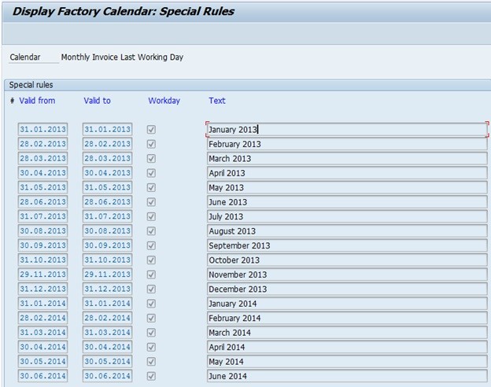491x387 pixels.
Task: Select Valid to date in May 2013 row
Action: point(107,187)
